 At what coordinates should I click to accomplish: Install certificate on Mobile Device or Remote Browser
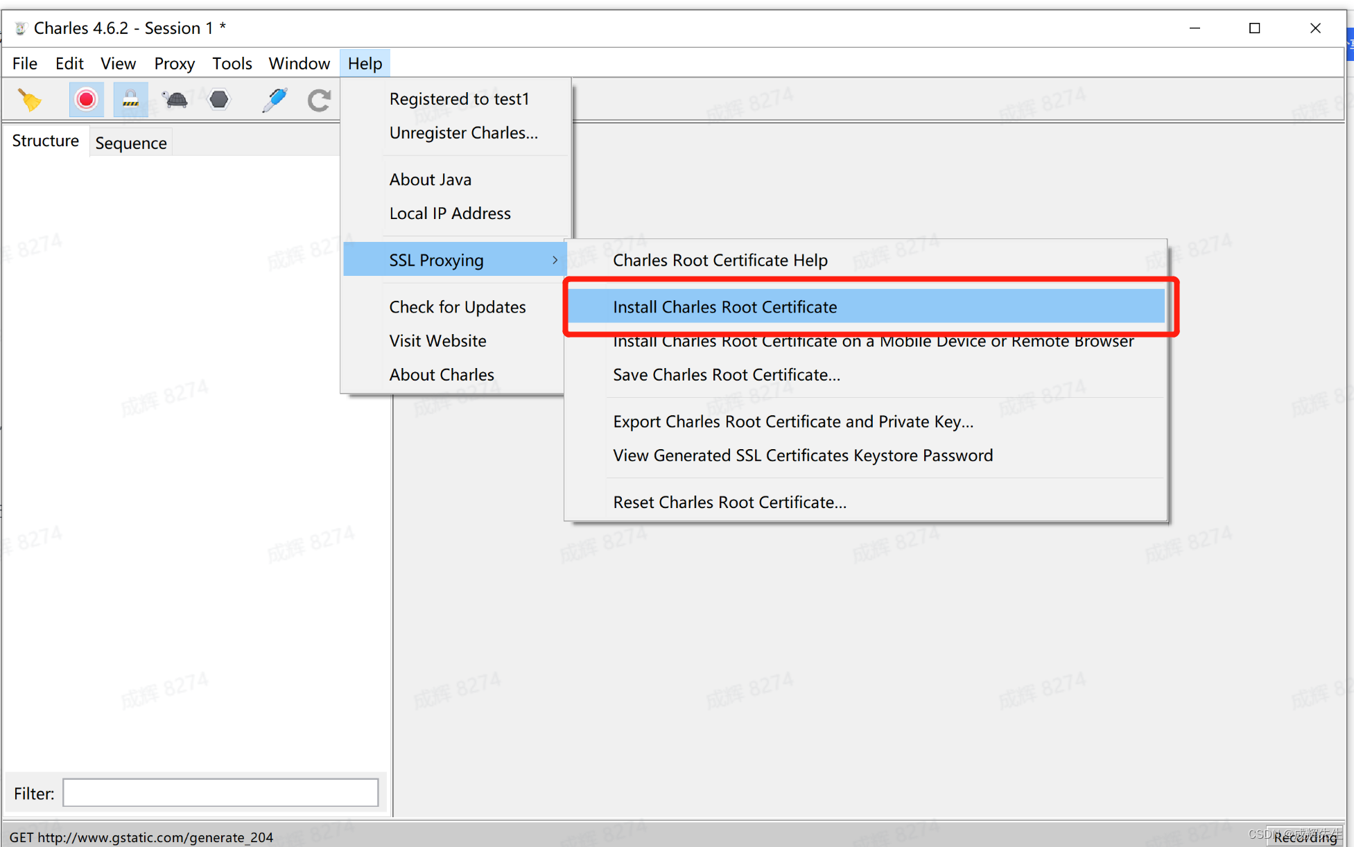click(x=866, y=341)
